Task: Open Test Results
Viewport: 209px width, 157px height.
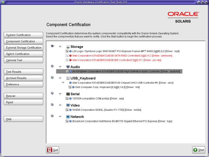Action: [24, 72]
